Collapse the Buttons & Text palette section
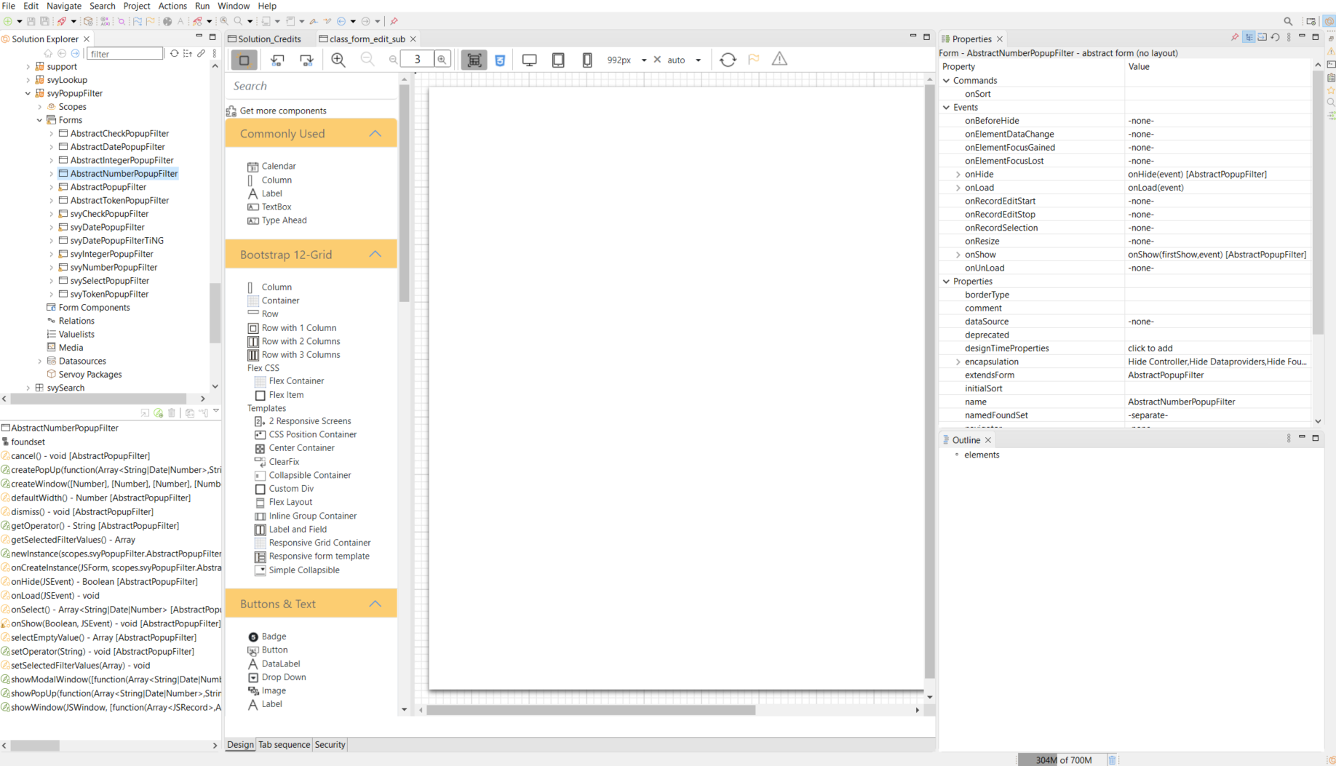Image resolution: width=1336 pixels, height=766 pixels. pos(375,603)
